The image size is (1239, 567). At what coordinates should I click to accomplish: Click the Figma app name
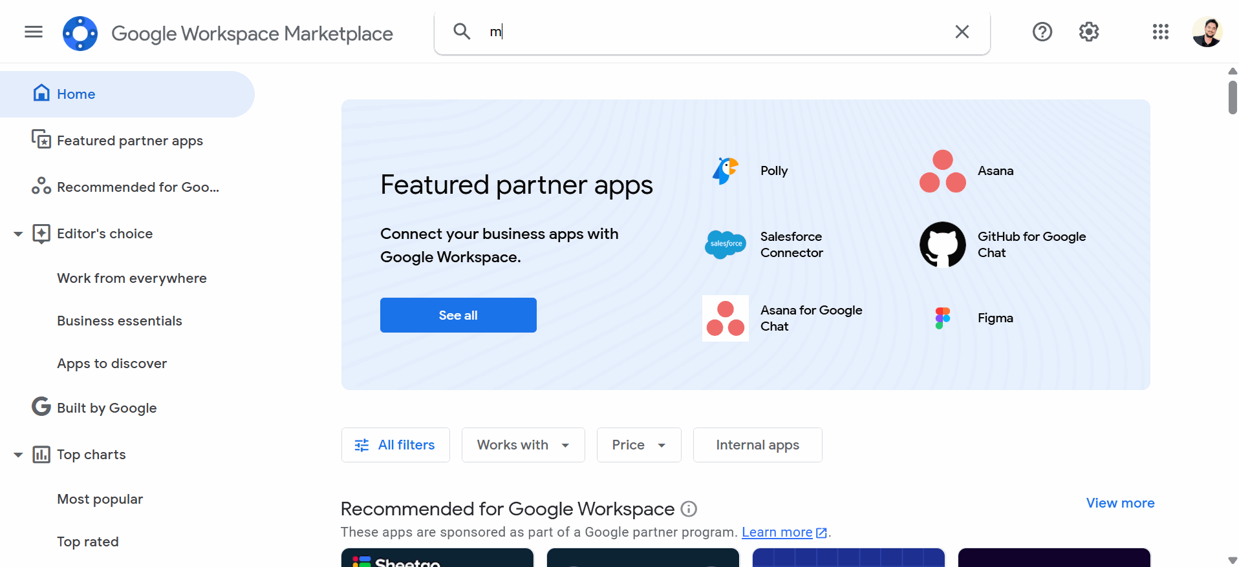click(995, 318)
